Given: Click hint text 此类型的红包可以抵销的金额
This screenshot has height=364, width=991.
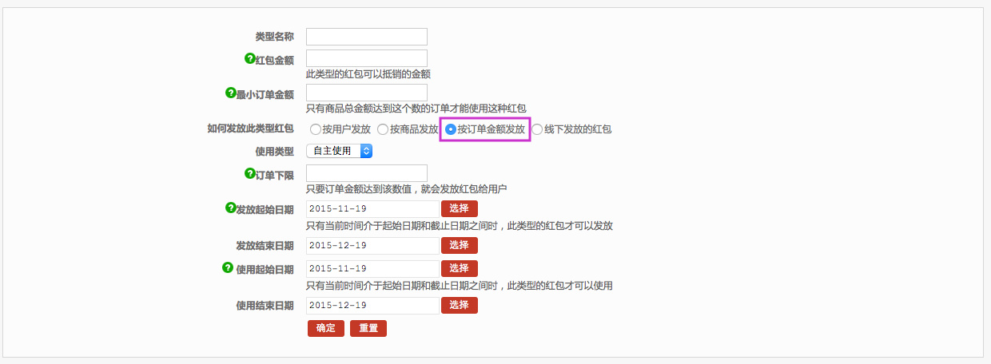Looking at the screenshot, I should (x=368, y=74).
